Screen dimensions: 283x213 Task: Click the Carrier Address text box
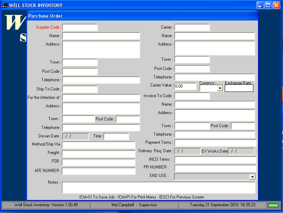pos(215,48)
